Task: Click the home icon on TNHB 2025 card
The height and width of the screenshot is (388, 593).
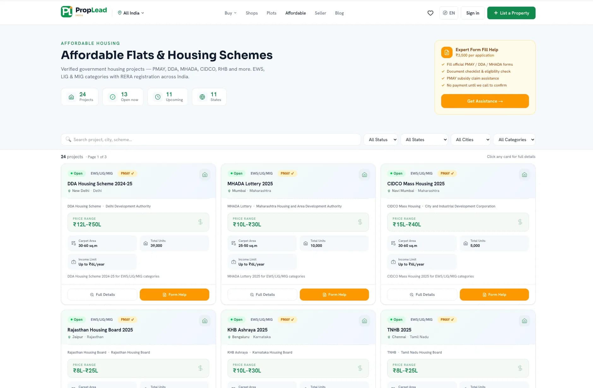Action: coord(525,321)
